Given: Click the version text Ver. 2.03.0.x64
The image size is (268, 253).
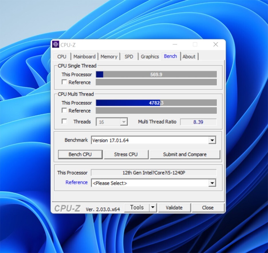Looking at the screenshot, I should click(x=103, y=209).
